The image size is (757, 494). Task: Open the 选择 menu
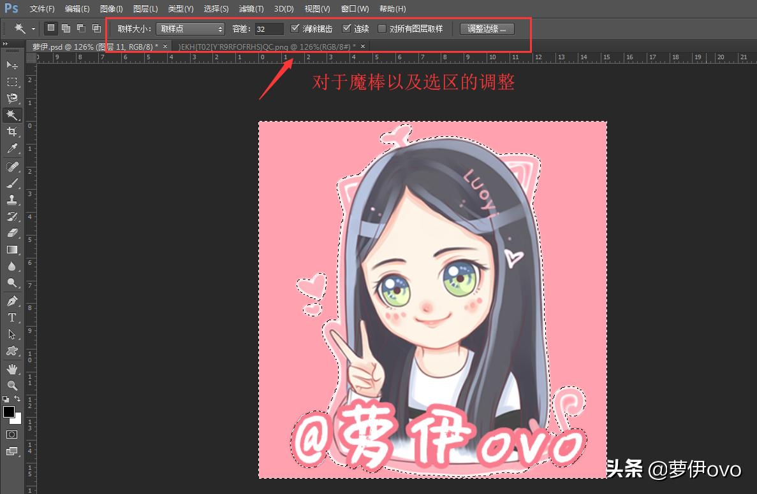click(216, 8)
